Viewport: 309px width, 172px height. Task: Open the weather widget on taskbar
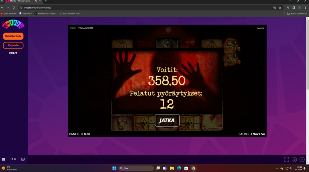tap(9, 168)
